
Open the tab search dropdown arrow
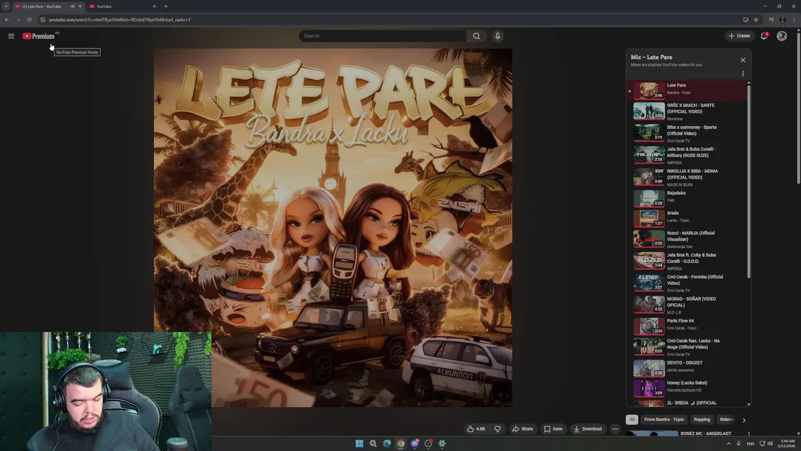(6, 6)
